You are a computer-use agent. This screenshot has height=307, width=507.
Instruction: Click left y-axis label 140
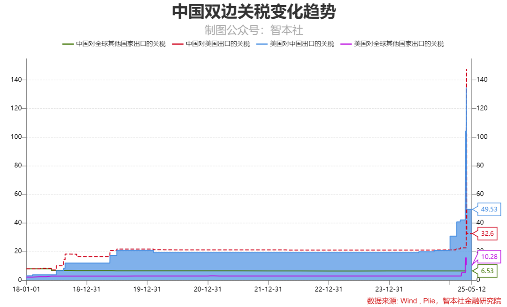[16, 79]
